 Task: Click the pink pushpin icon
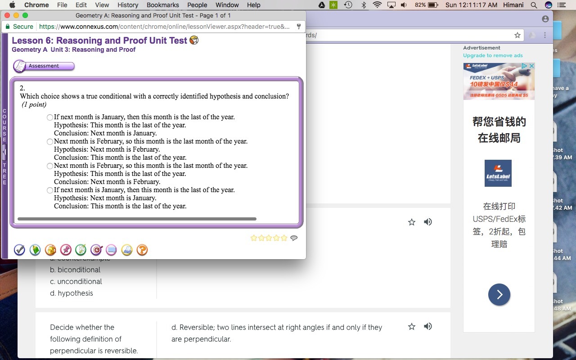point(66,250)
